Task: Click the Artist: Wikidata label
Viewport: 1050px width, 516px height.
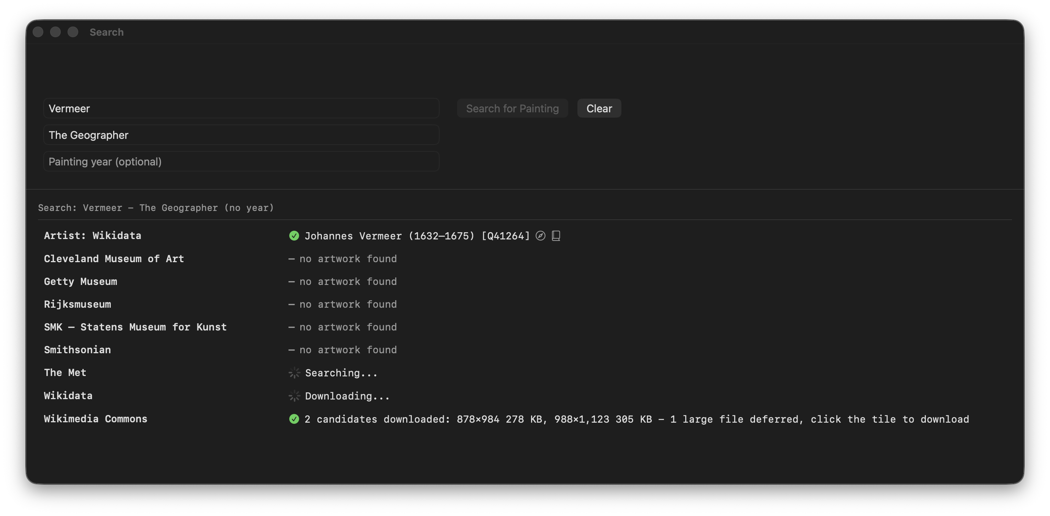Action: (93, 235)
